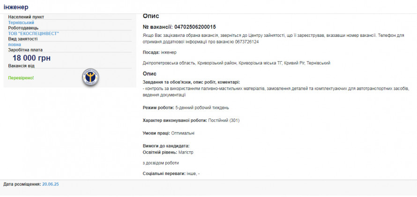Click the Режим роботи 5-денний робочий тиждень line
The height and width of the screenshot is (197, 417).
pyautogui.click(x=186, y=107)
